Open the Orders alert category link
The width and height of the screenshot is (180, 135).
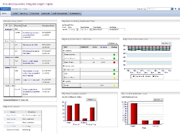tap(7, 67)
